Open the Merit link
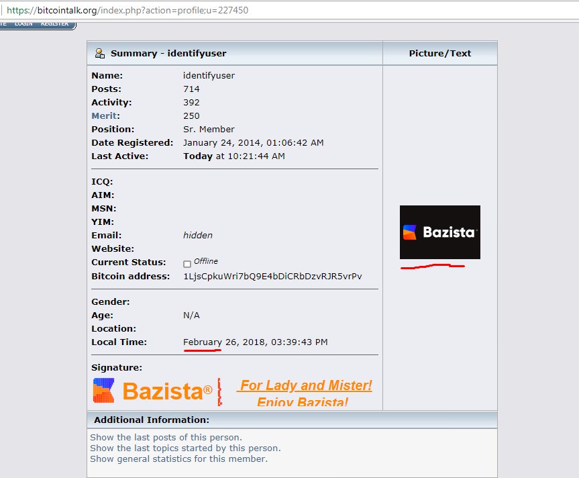 [105, 116]
